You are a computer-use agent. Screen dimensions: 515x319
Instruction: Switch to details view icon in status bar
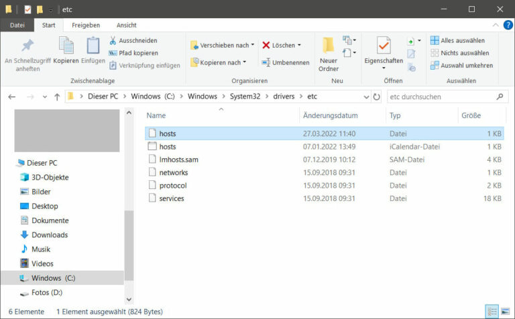[492, 312]
